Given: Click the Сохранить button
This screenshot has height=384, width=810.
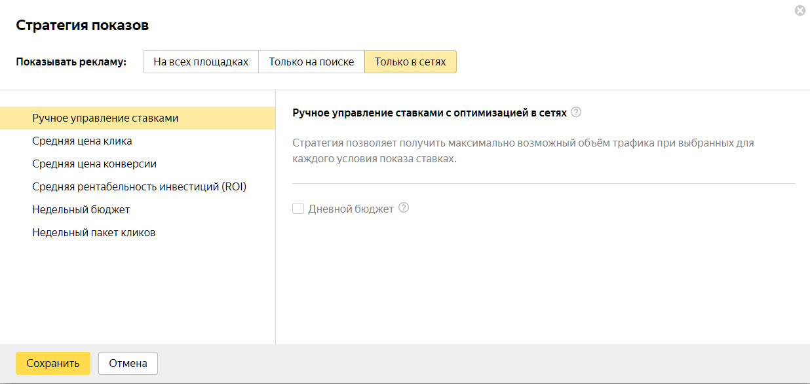Looking at the screenshot, I should coord(53,363).
